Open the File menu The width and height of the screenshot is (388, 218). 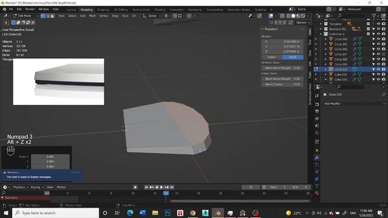click(11, 9)
